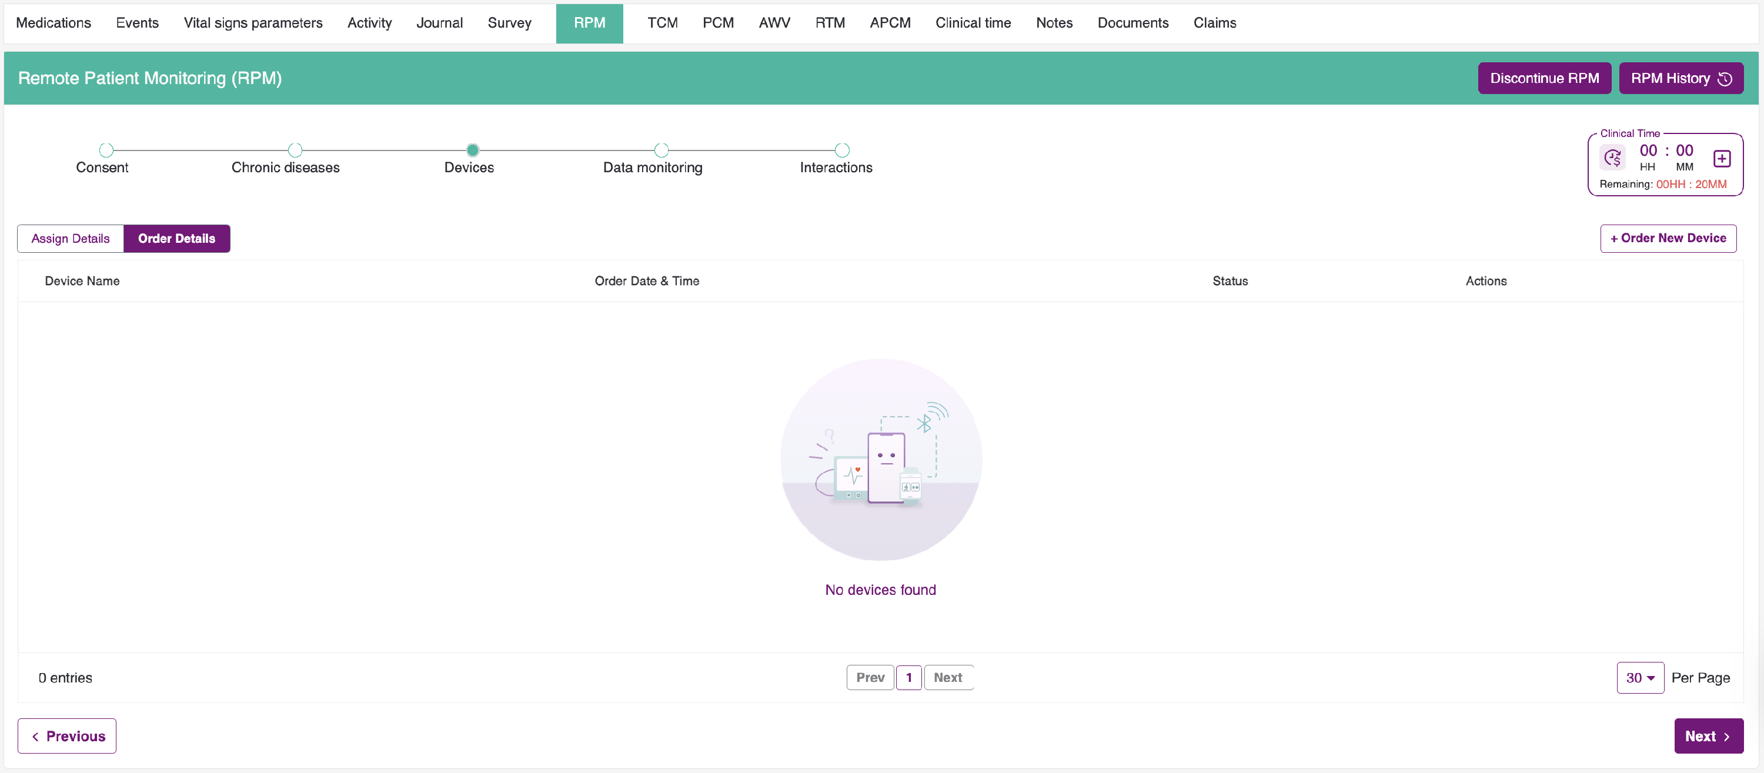This screenshot has width=1764, height=773.
Task: Select Order Details toggle
Action: coord(176,238)
